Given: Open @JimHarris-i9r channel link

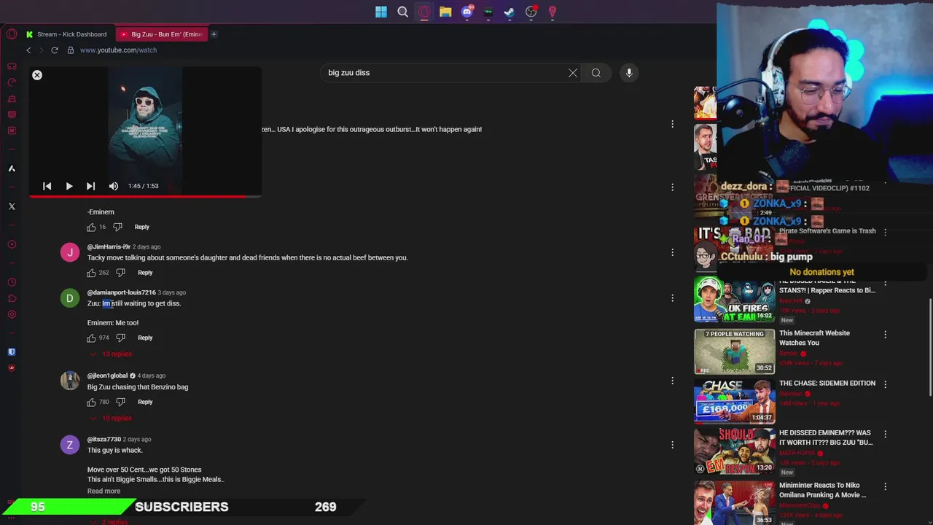Looking at the screenshot, I should pos(109,246).
